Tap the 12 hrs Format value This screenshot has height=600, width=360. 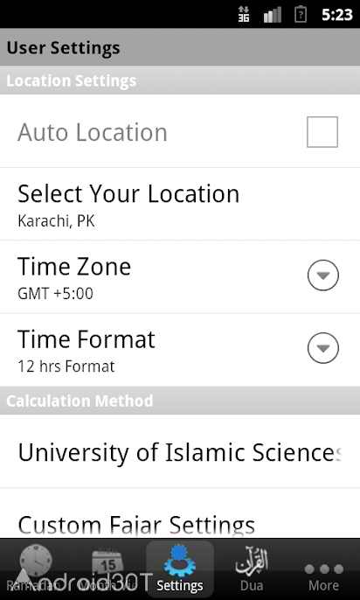point(66,366)
